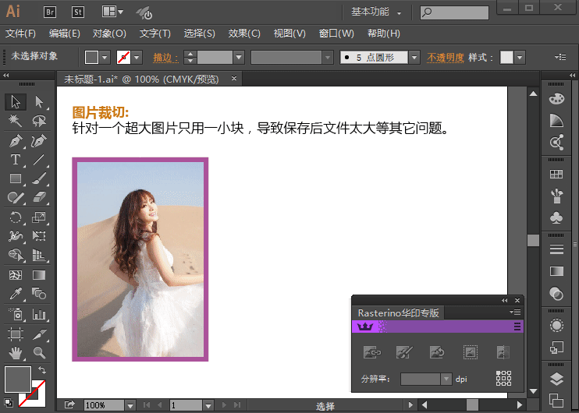This screenshot has height=413, width=579.
Task: Click the Rasterino crop image icon
Action: (x=471, y=353)
